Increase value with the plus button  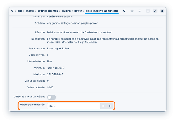[x=110, y=106]
